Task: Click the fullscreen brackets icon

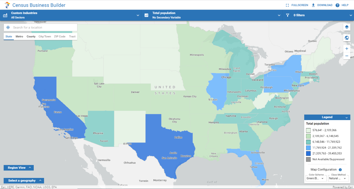Action: click(x=287, y=5)
